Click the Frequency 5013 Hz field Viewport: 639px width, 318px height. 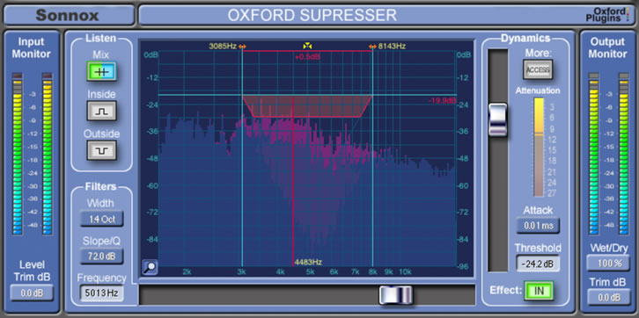101,293
